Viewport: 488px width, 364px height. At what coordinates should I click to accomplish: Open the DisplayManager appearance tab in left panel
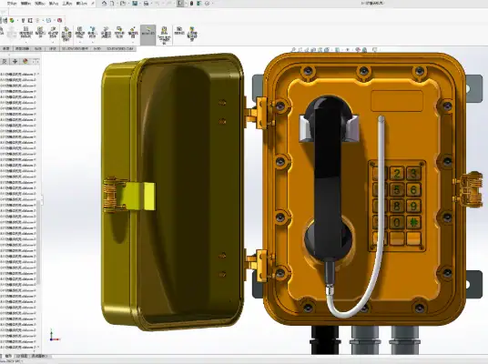click(x=25, y=61)
